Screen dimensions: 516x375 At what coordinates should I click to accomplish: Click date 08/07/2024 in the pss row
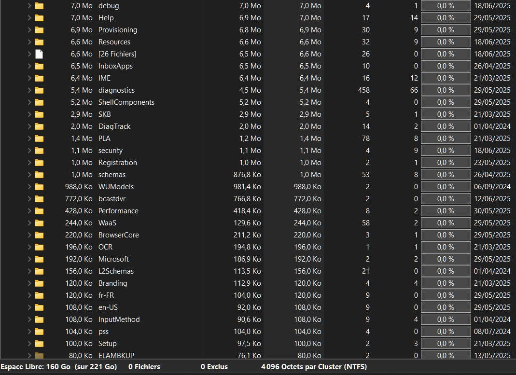pos(492,331)
